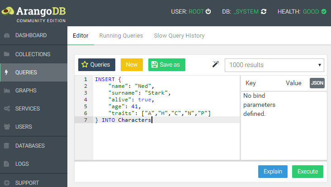Open the Databases section
The height and width of the screenshot is (187, 331).
30,146
